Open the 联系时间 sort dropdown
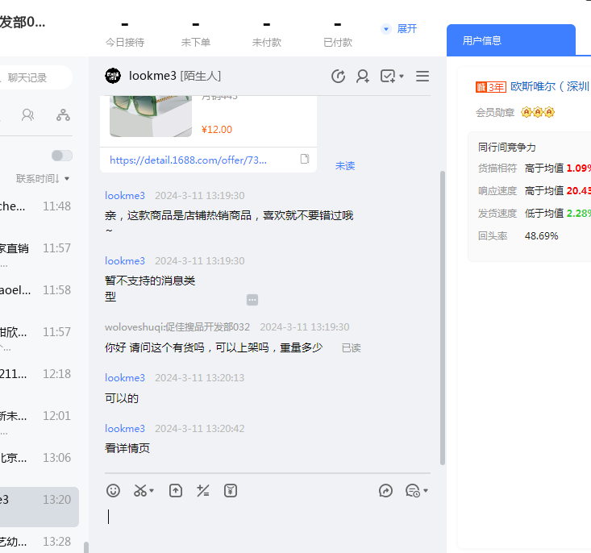 [x=43, y=178]
